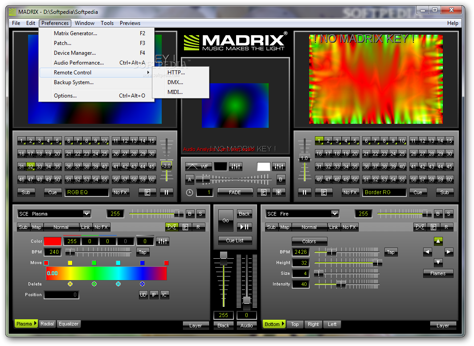The height and width of the screenshot is (346, 474).
Task: Pause the RGB EQ storage output
Action: point(166,192)
